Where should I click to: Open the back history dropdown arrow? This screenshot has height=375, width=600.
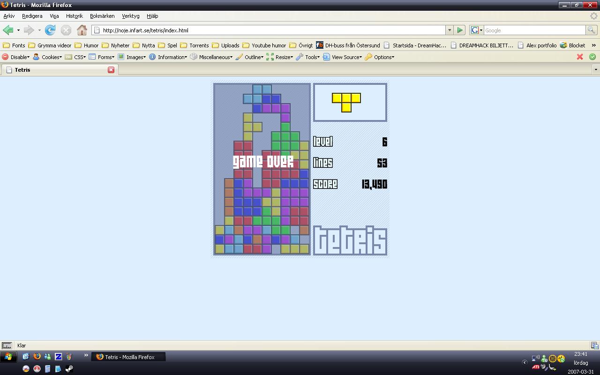click(x=18, y=30)
